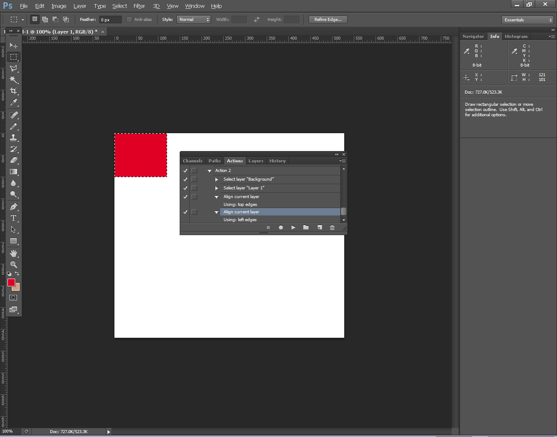Image resolution: width=557 pixels, height=437 pixels.
Task: Click the Refine Edge button
Action: click(328, 20)
